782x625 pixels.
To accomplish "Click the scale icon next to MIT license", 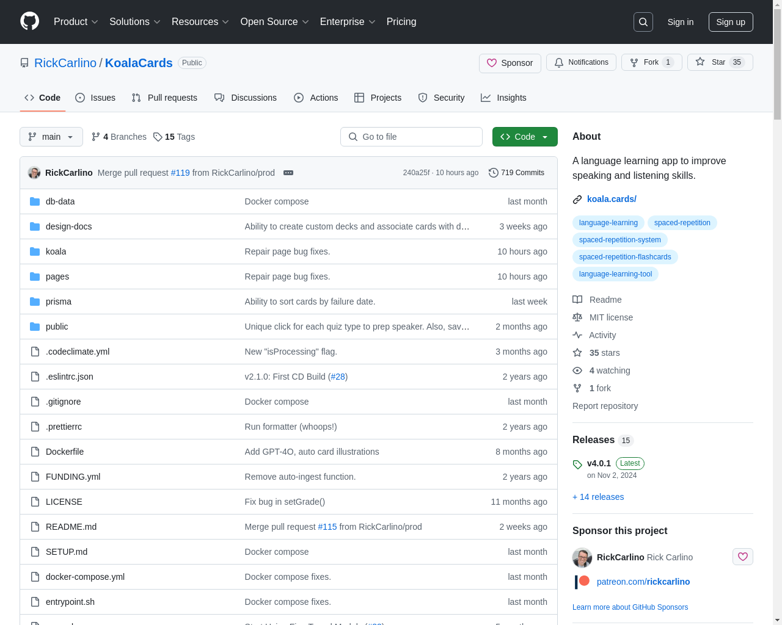I will (x=577, y=317).
